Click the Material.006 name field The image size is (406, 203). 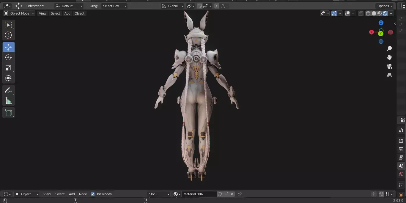(199, 194)
